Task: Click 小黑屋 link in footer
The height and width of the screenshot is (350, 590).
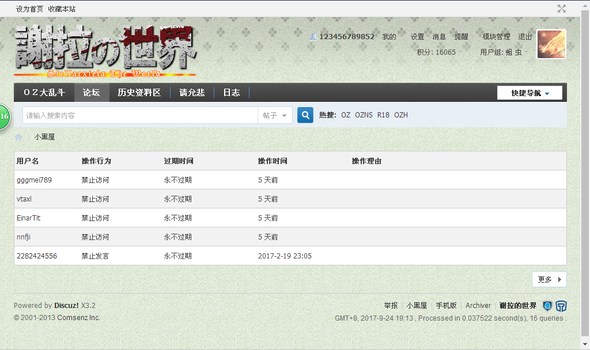Action: (417, 306)
